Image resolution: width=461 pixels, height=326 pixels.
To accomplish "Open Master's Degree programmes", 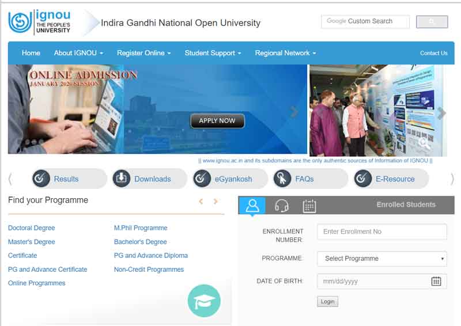I will click(x=32, y=242).
